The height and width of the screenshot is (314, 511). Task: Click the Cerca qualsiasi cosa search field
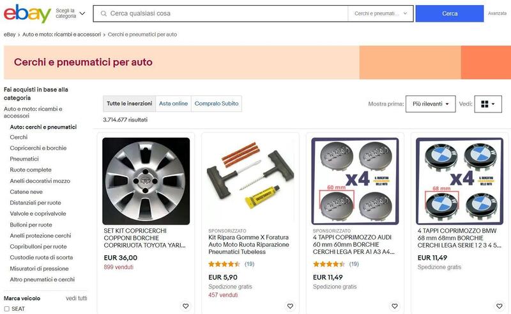point(224,13)
